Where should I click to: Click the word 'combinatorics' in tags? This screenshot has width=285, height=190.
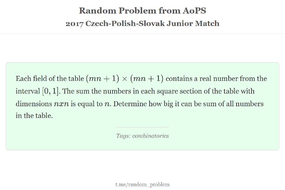click(150, 136)
